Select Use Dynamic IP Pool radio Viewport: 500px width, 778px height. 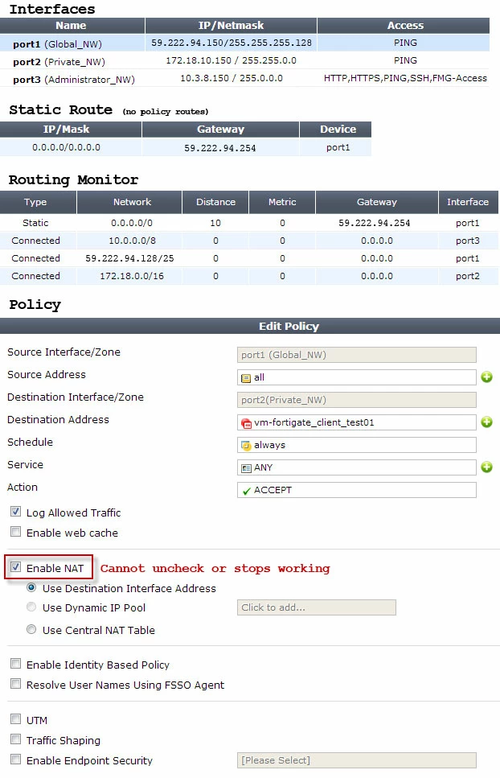tap(31, 607)
